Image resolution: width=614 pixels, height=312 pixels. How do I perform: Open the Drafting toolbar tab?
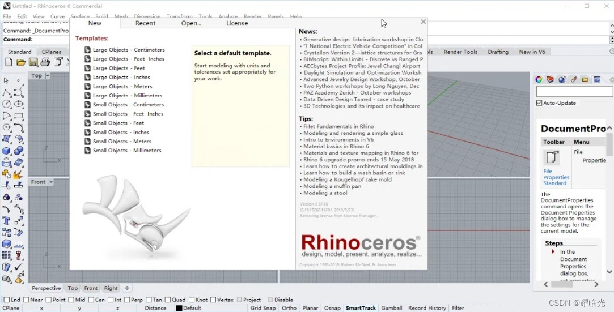tap(498, 52)
